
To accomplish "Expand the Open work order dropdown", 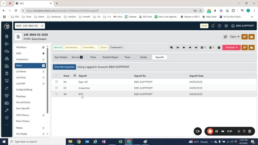I will click(235, 37).
